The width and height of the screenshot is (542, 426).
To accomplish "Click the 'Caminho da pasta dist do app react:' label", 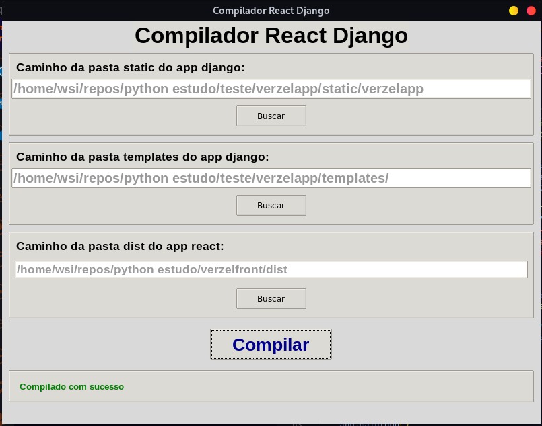I will point(120,247).
